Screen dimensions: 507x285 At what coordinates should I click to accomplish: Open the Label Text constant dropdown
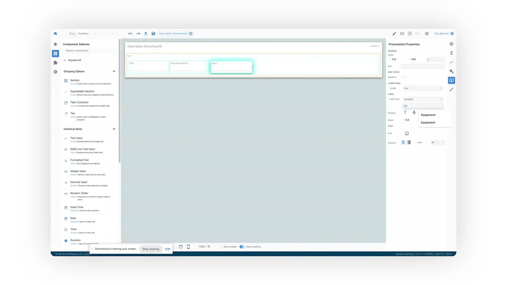[422, 99]
